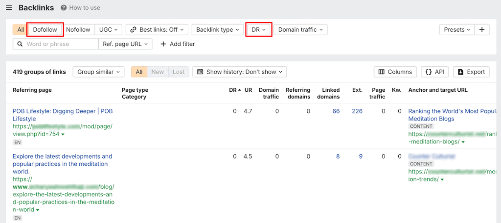Sort by the Kw. column header
This screenshot has height=223, width=501.
click(x=396, y=90)
